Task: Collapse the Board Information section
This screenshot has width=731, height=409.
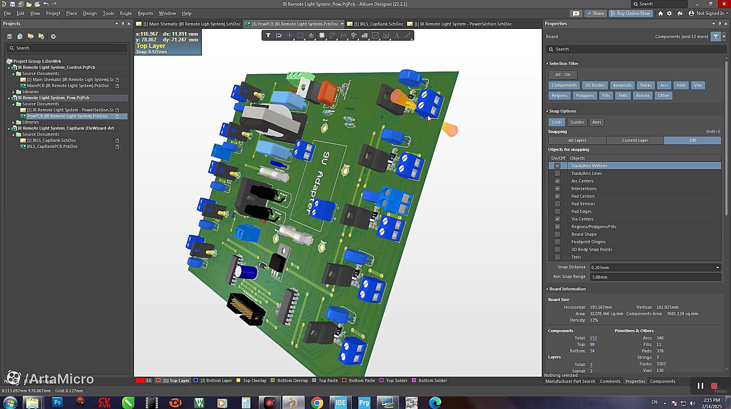Action: 547,289
